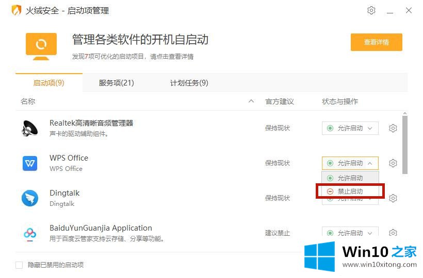Close the 启动项管理 window
Image resolution: width=423 pixels, height=278 pixels.
pos(409,10)
